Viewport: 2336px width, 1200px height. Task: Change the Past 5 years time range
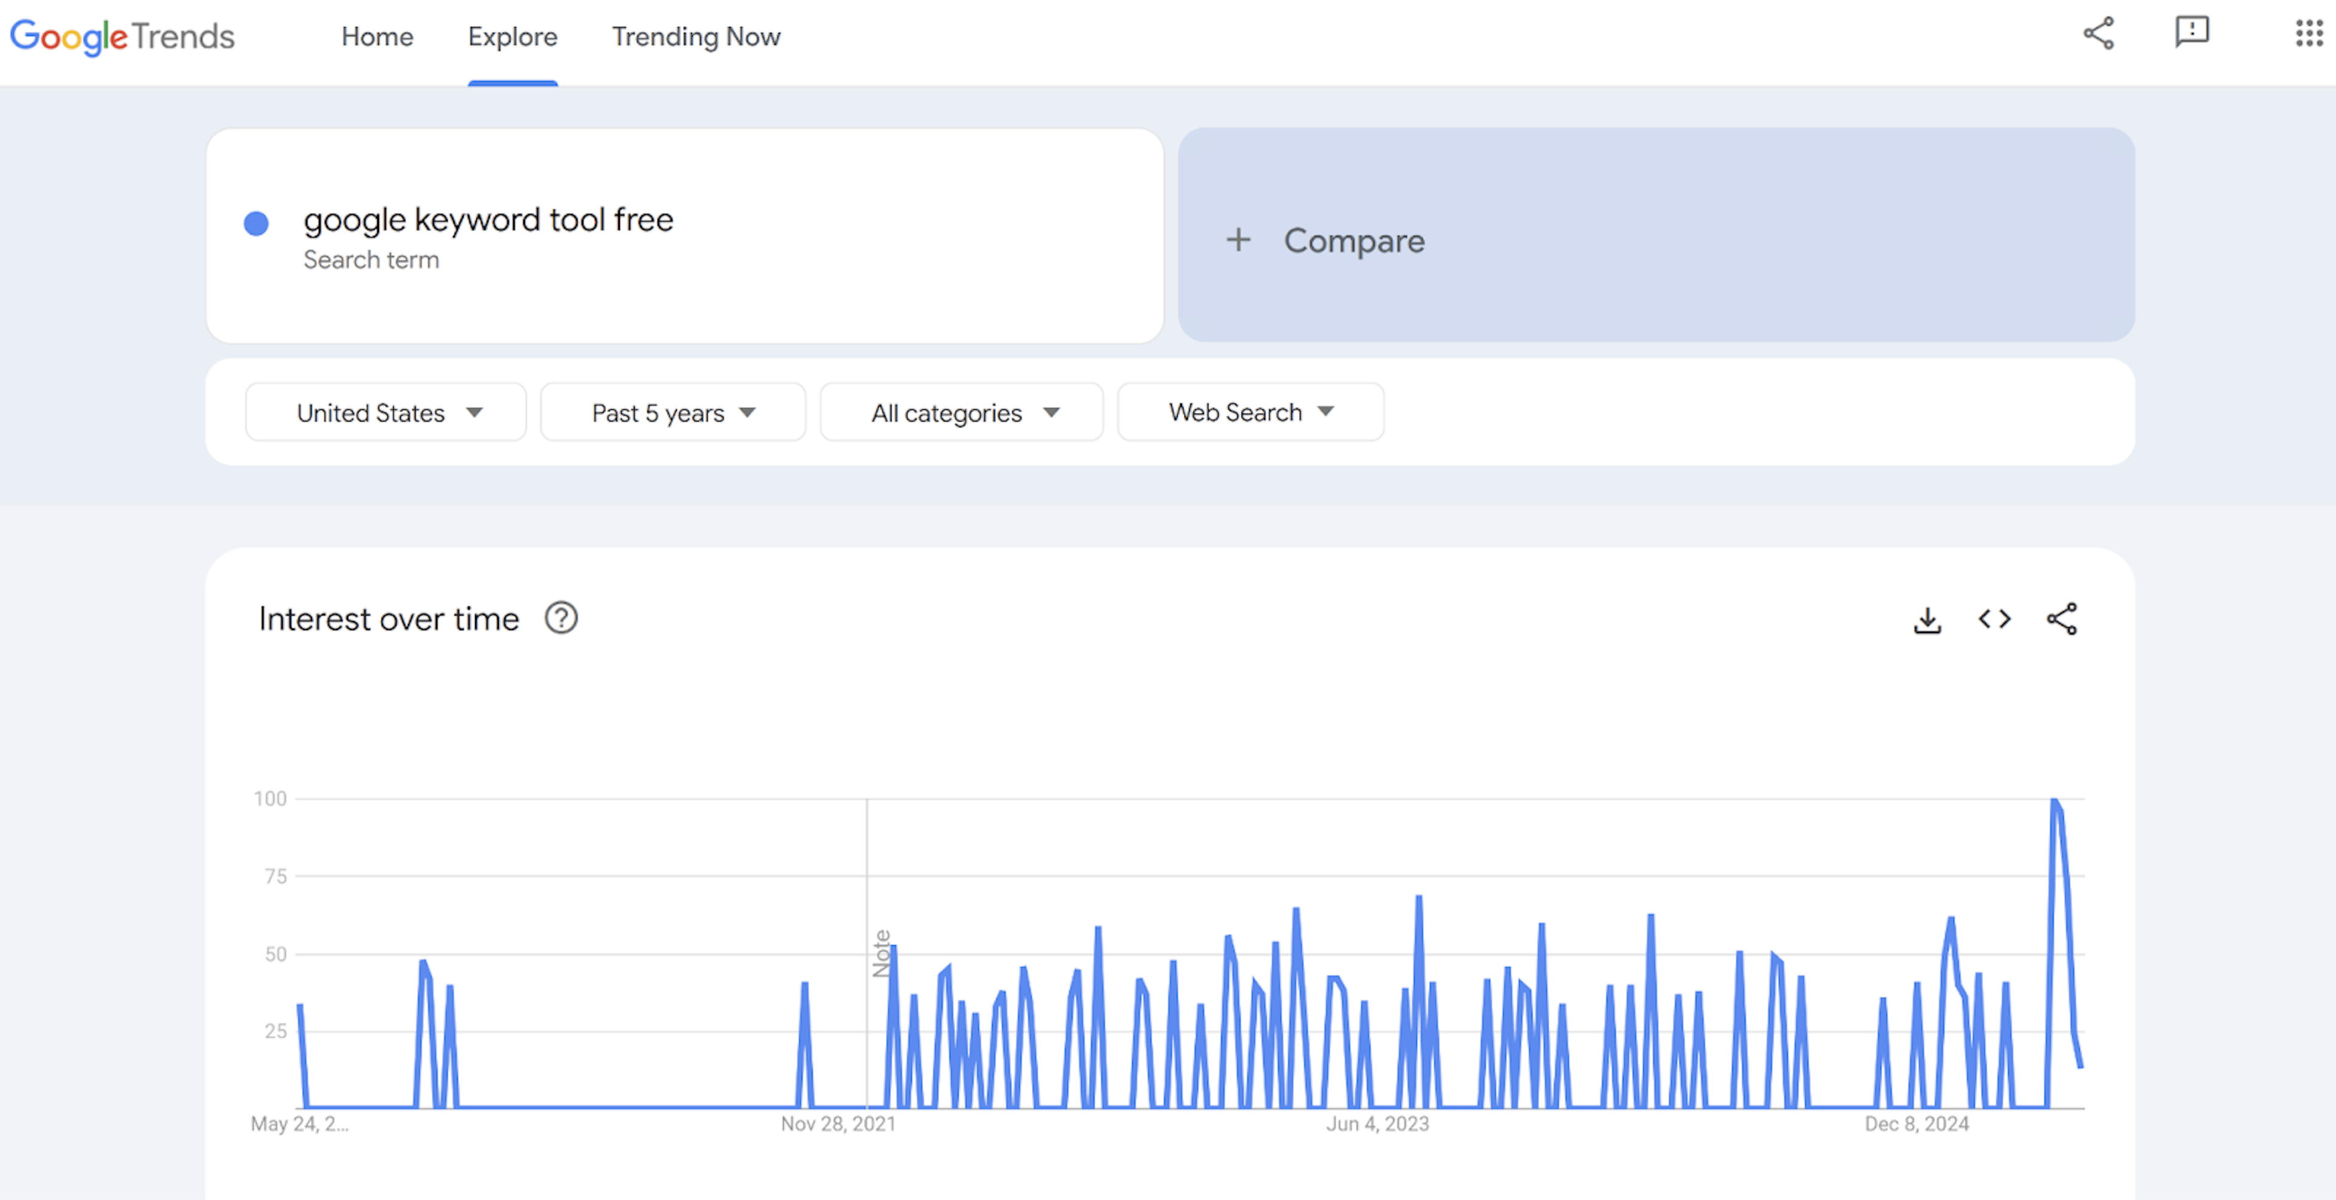point(673,412)
